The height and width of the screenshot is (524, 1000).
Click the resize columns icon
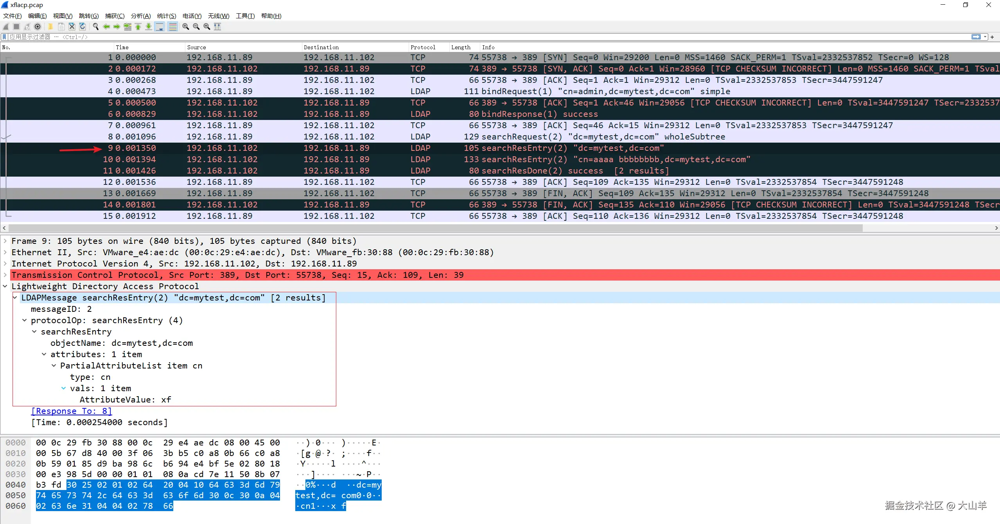217,27
